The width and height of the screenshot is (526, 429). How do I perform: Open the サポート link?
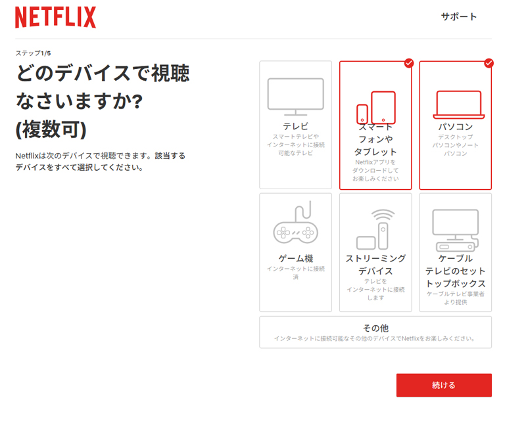point(458,17)
